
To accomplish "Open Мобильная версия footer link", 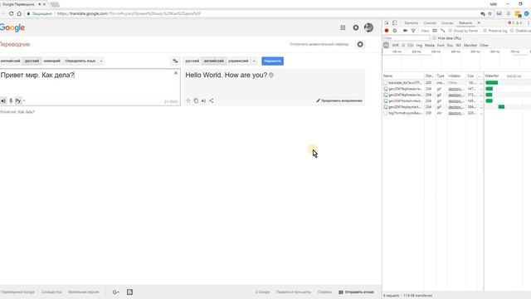I will tap(83, 292).
